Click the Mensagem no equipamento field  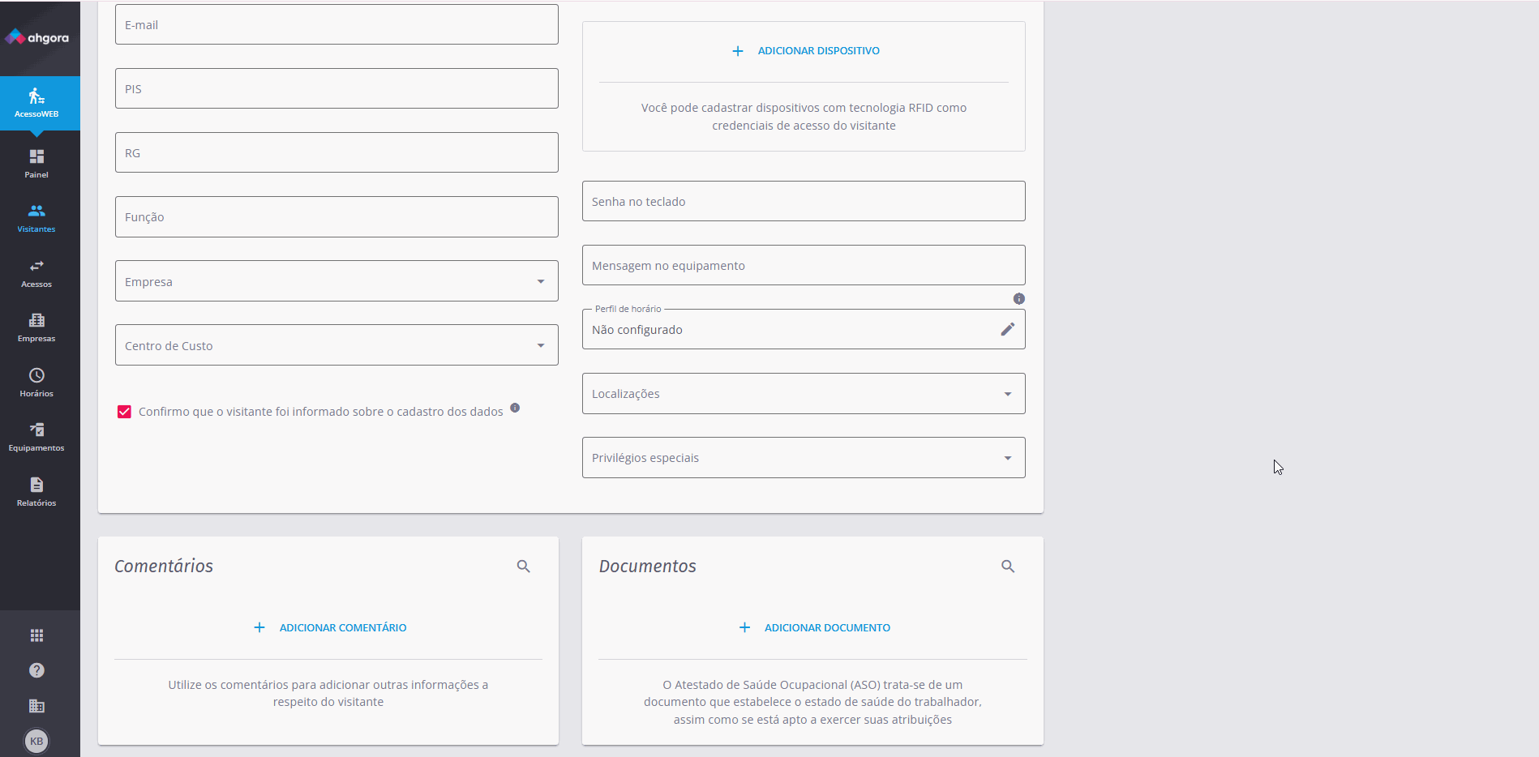(804, 265)
